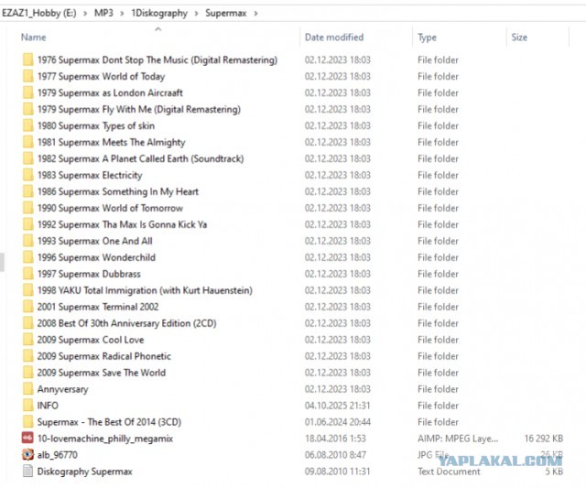Image resolution: width=586 pixels, height=488 pixels.
Task: Toggle sort direction arrow above Name column
Action: [x=158, y=28]
